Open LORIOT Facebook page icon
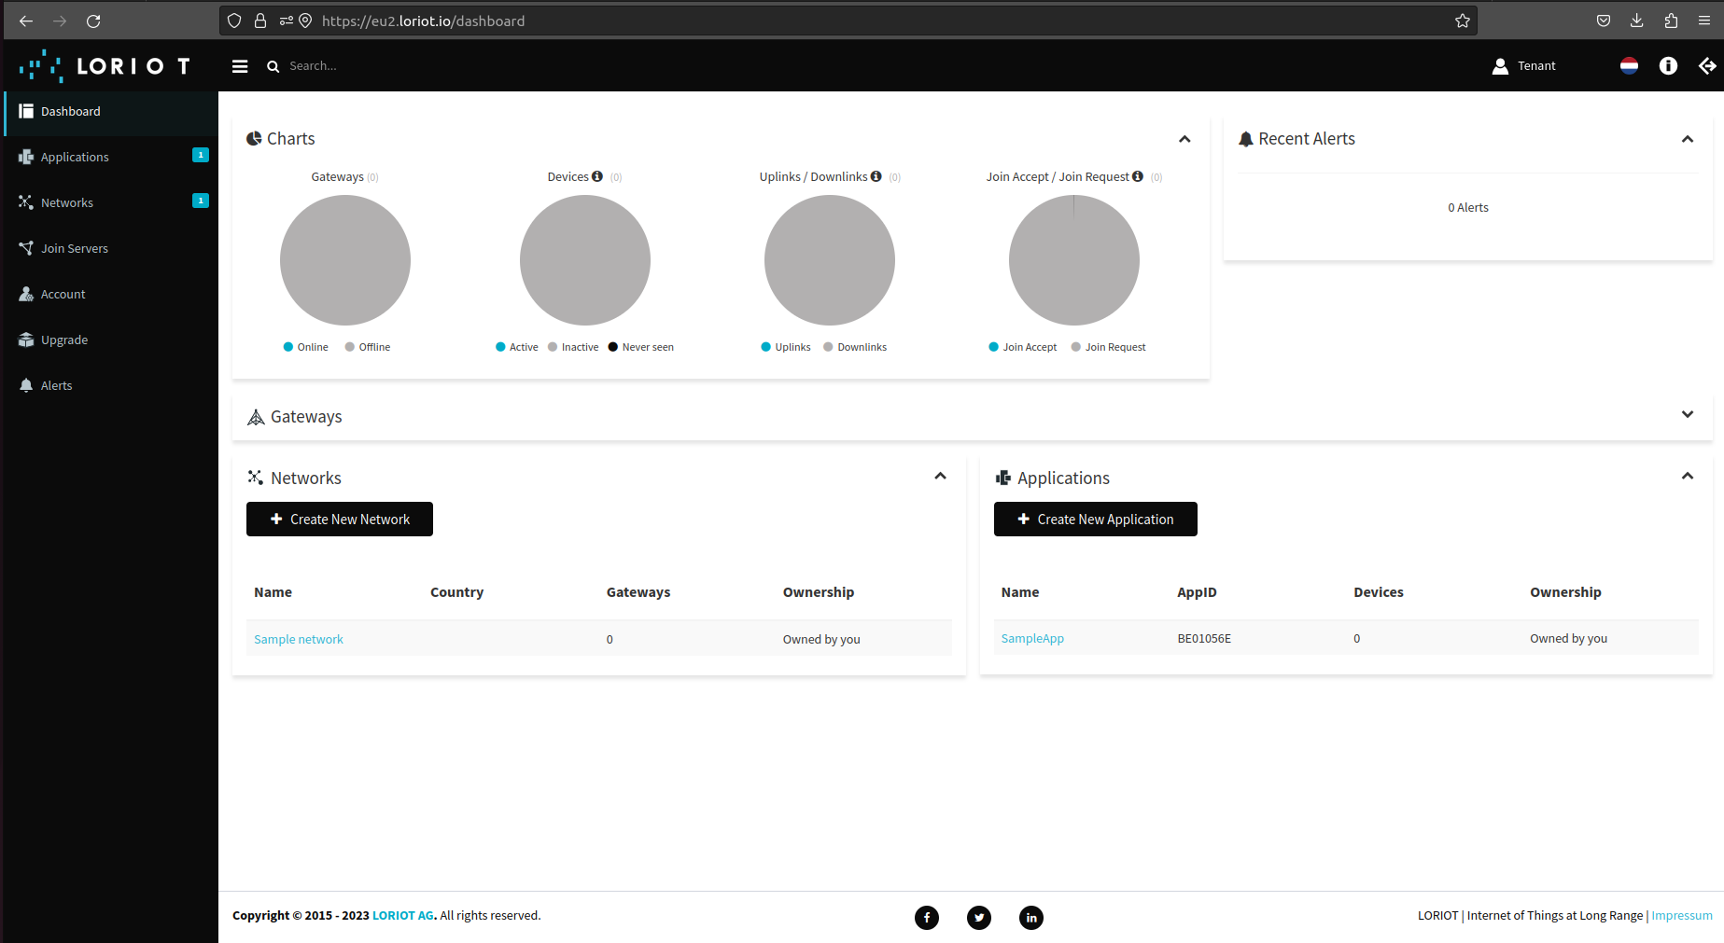Viewport: 1724px width, 943px height. [x=926, y=917]
